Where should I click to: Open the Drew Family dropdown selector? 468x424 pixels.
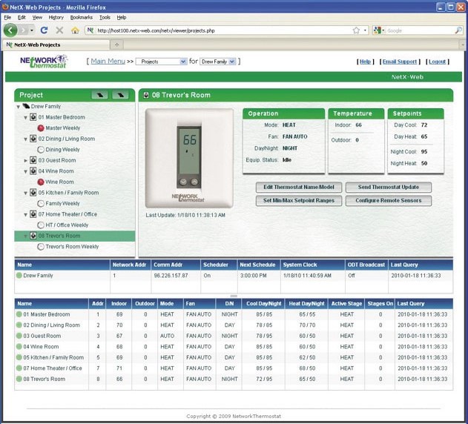click(x=218, y=62)
